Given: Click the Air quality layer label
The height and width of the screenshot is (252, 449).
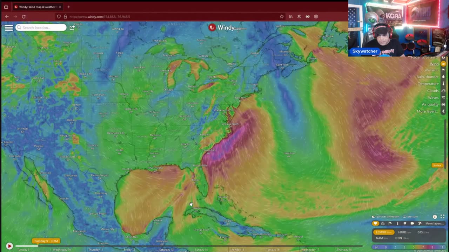Looking at the screenshot, I should 430,104.
